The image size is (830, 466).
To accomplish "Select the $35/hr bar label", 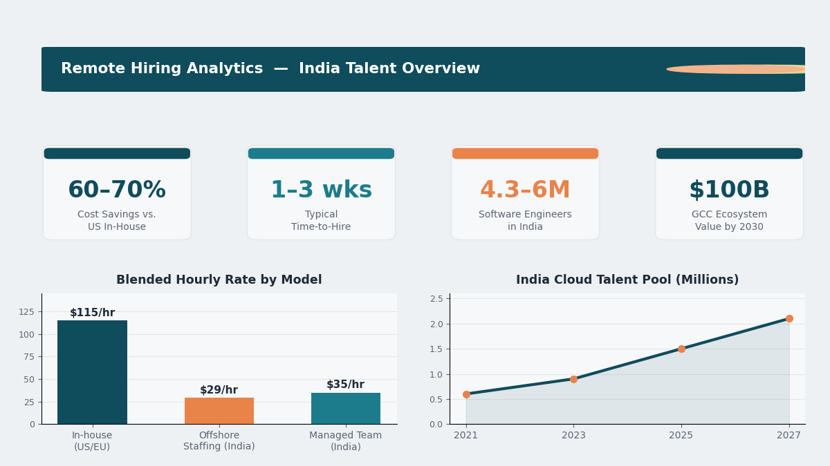I will (x=346, y=385).
